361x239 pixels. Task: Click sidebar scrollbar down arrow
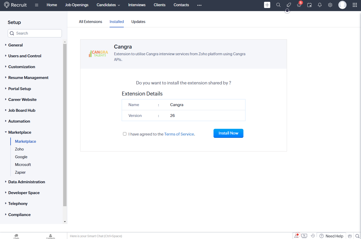tap(65, 222)
